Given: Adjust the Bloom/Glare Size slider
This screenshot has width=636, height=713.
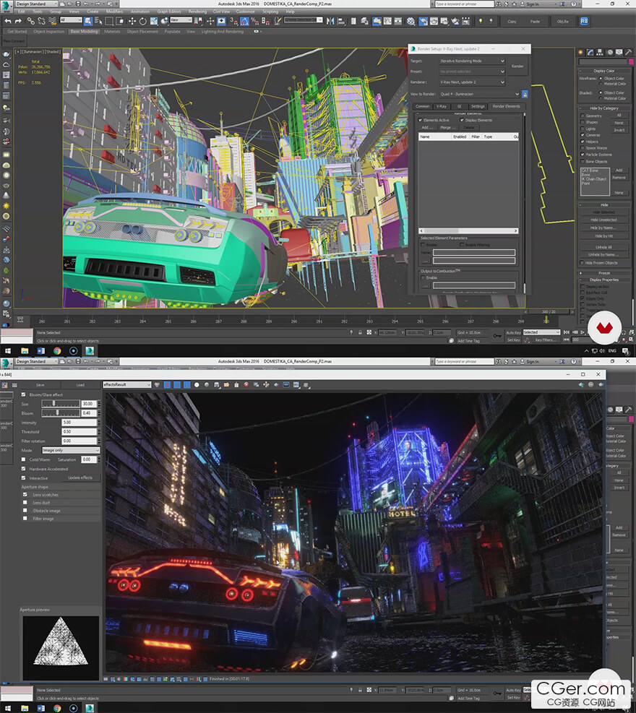Looking at the screenshot, I should 61,404.
